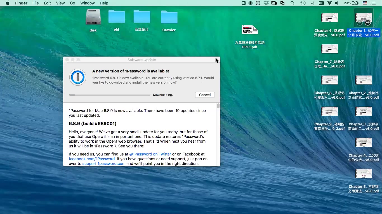Select the folder named old
The width and height of the screenshot is (382, 214).
pyautogui.click(x=117, y=16)
